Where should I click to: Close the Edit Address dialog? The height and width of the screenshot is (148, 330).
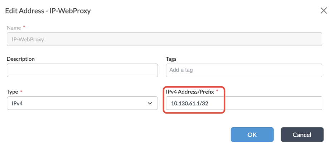tap(323, 10)
